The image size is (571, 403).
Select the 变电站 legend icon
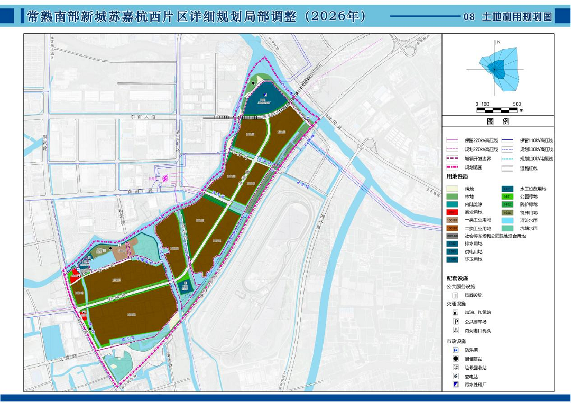[454, 376]
